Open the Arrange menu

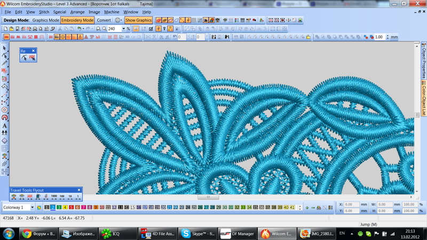click(77, 12)
